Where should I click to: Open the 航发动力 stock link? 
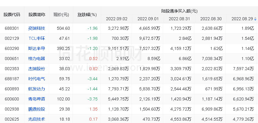coord(37,89)
